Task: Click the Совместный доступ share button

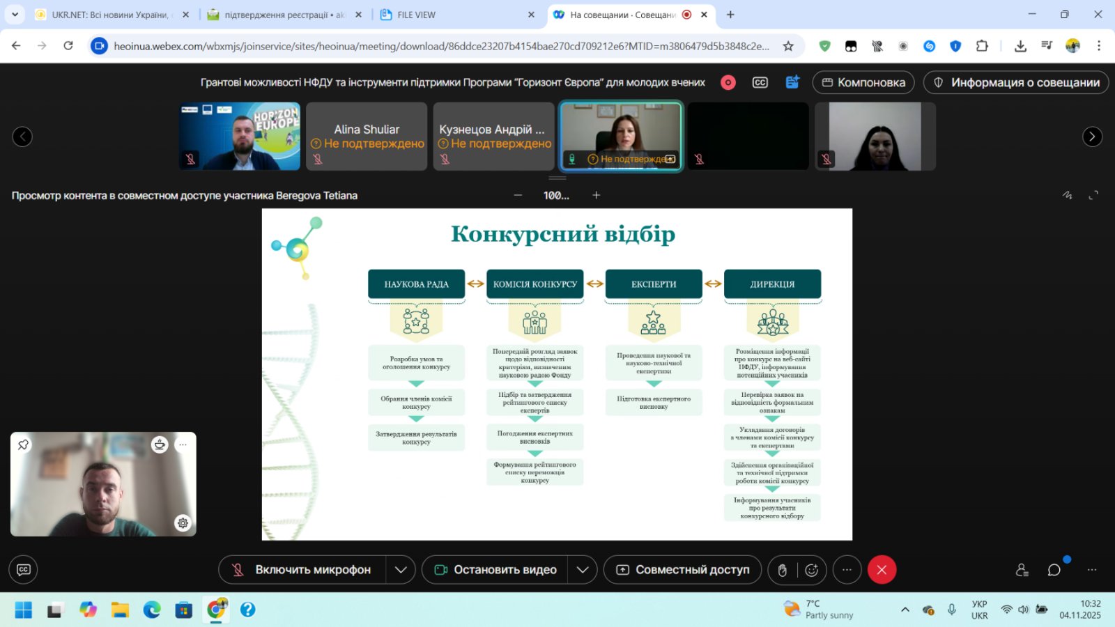Action: point(683,570)
